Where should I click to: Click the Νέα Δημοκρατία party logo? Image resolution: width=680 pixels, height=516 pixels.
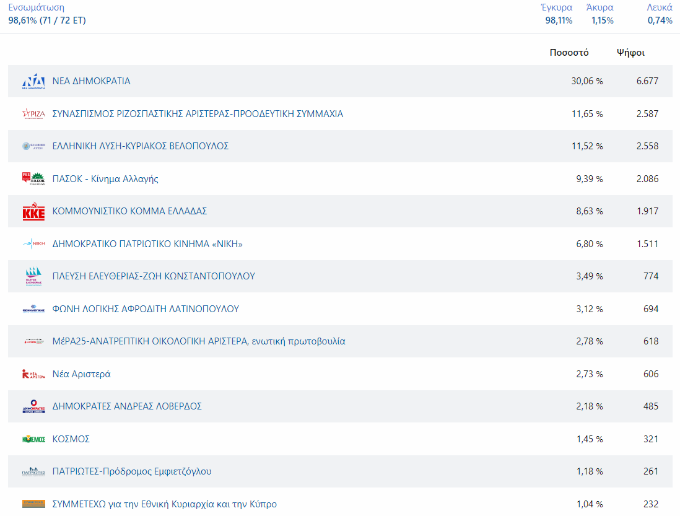pyautogui.click(x=34, y=81)
